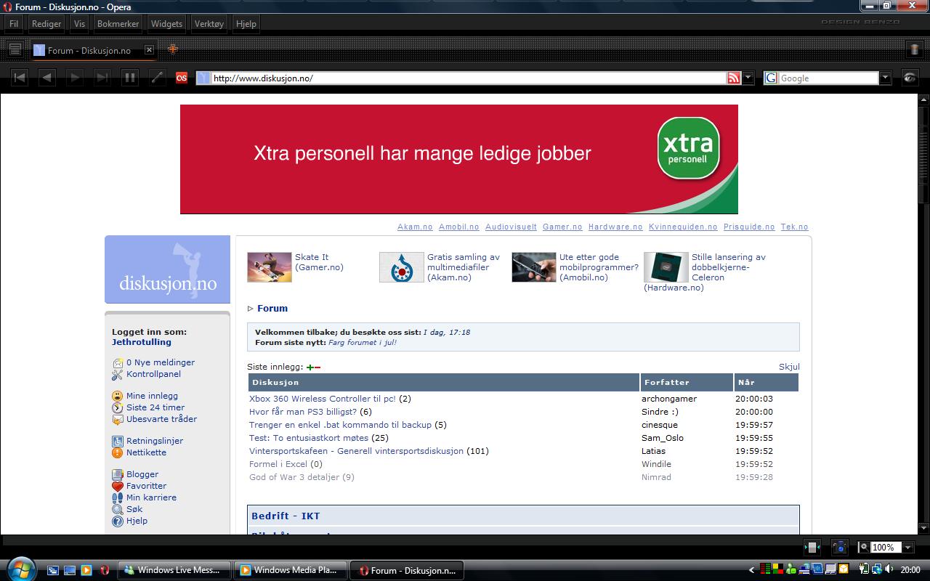Screen dimensions: 930x581
Task: Close the Forum - Diskusjon.no tab
Action: coord(149,50)
